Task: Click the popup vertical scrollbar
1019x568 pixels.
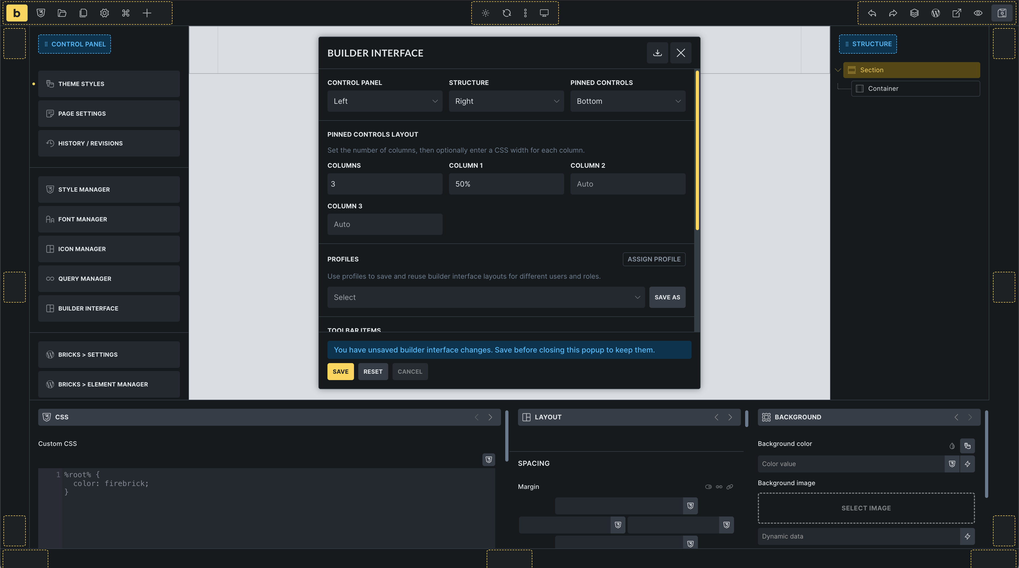Action: 697,150
